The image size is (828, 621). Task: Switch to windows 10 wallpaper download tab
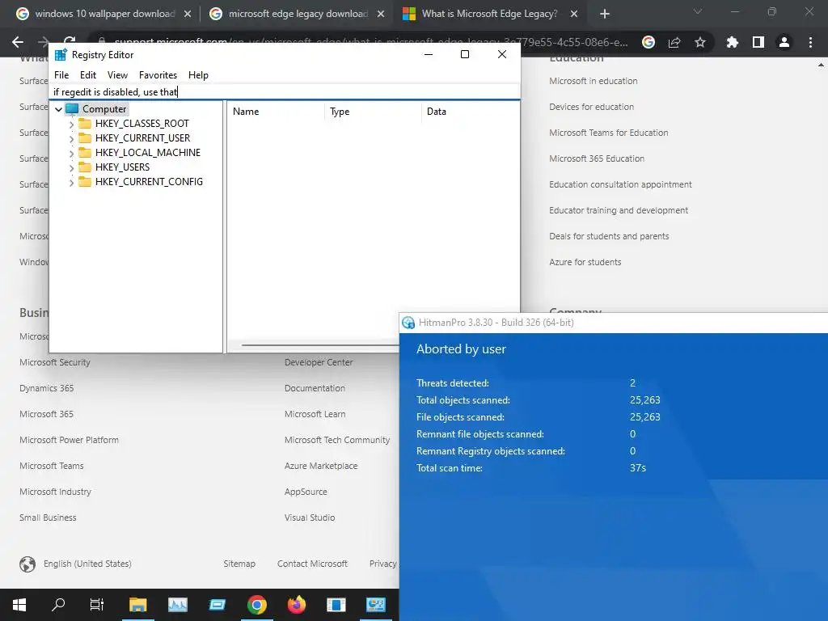coord(104,14)
